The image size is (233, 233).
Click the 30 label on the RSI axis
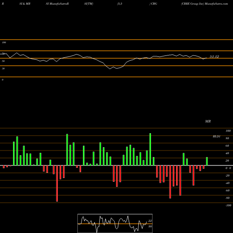3,69
